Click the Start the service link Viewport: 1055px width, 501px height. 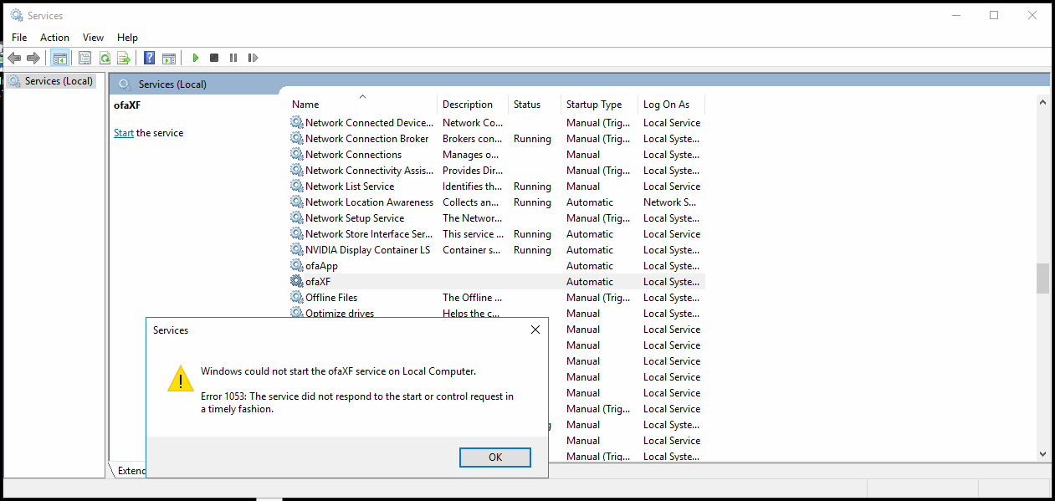pos(123,132)
